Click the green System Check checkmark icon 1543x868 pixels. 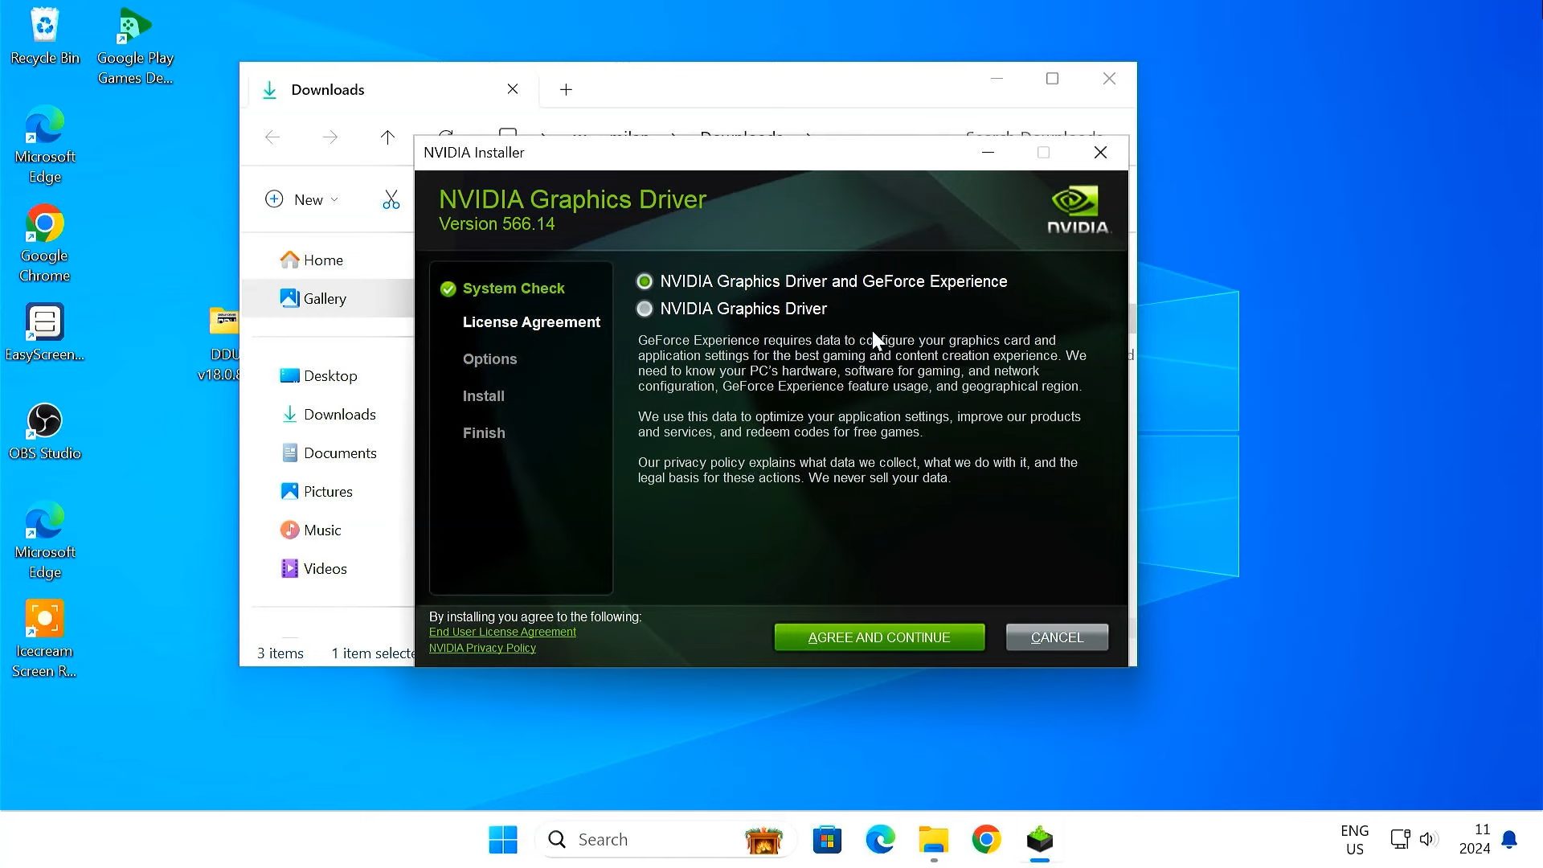(448, 289)
